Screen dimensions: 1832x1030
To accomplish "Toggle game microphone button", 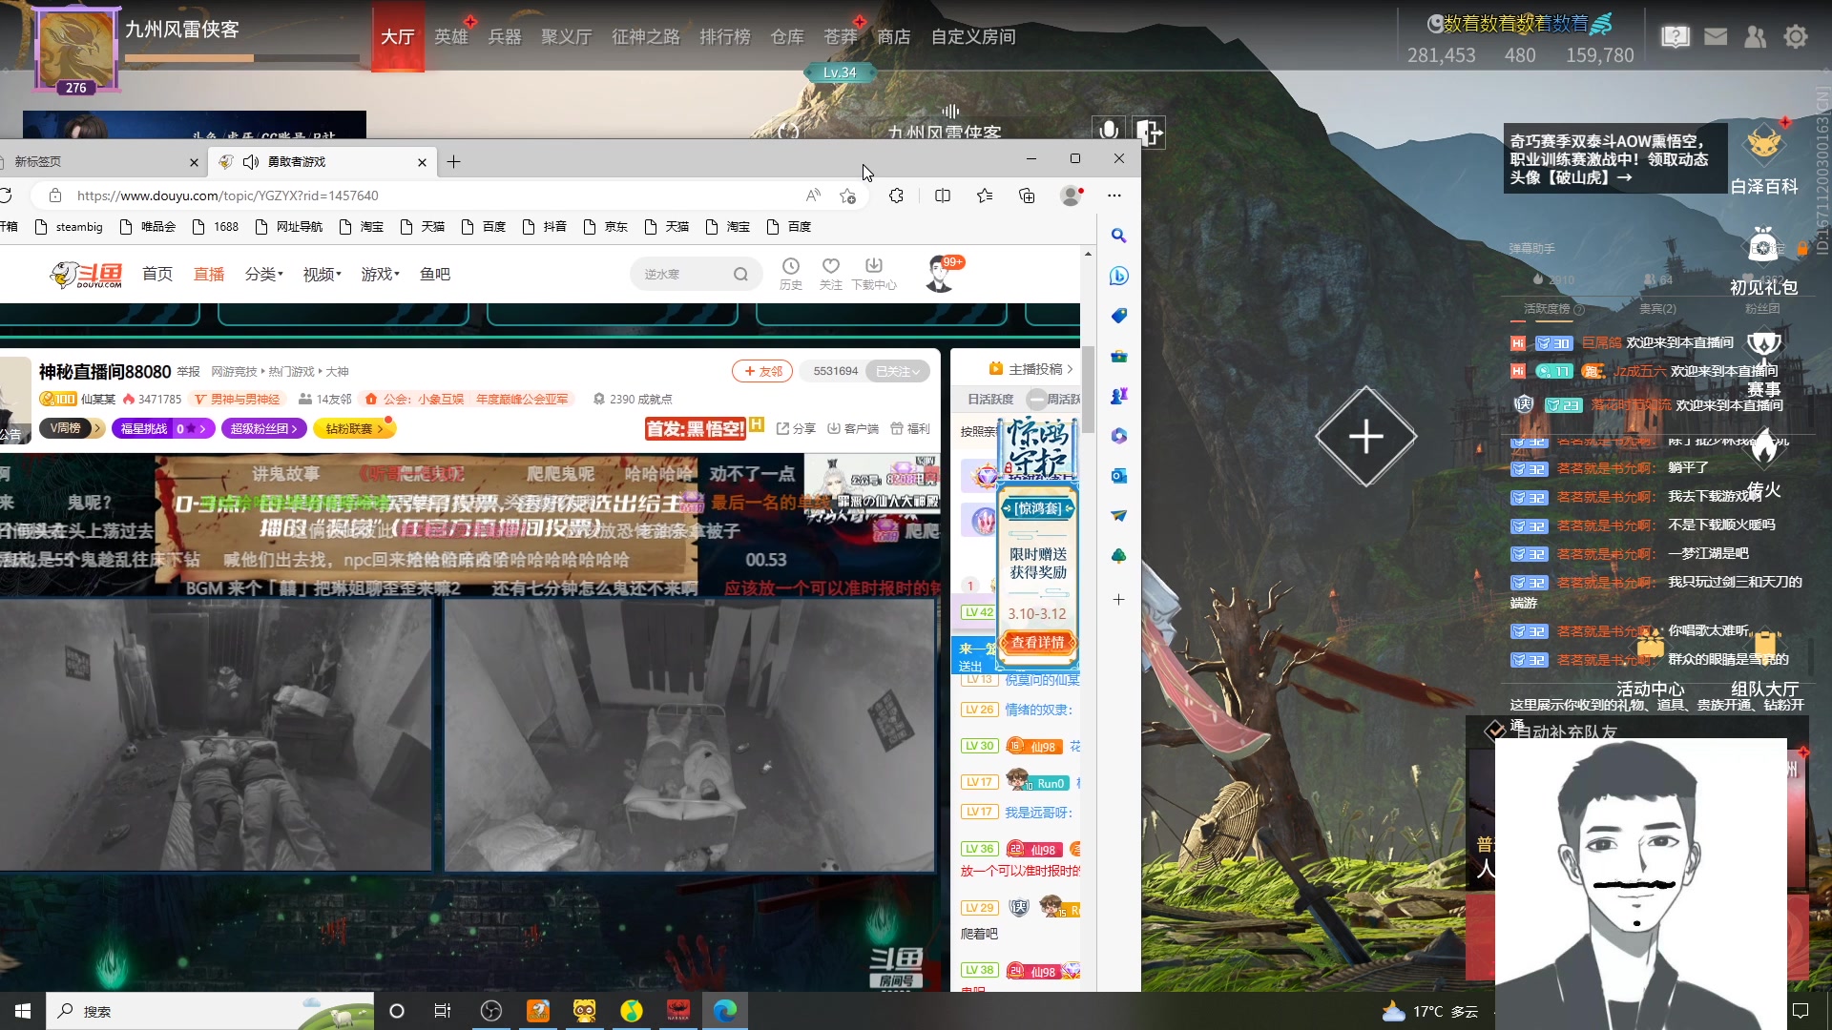I will [x=1108, y=131].
